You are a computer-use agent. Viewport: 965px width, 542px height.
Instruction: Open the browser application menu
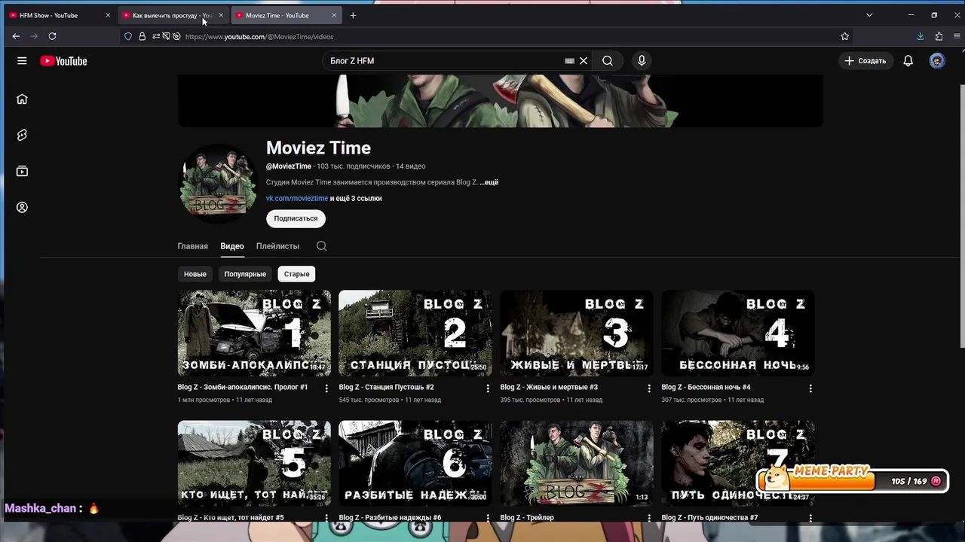coord(957,36)
